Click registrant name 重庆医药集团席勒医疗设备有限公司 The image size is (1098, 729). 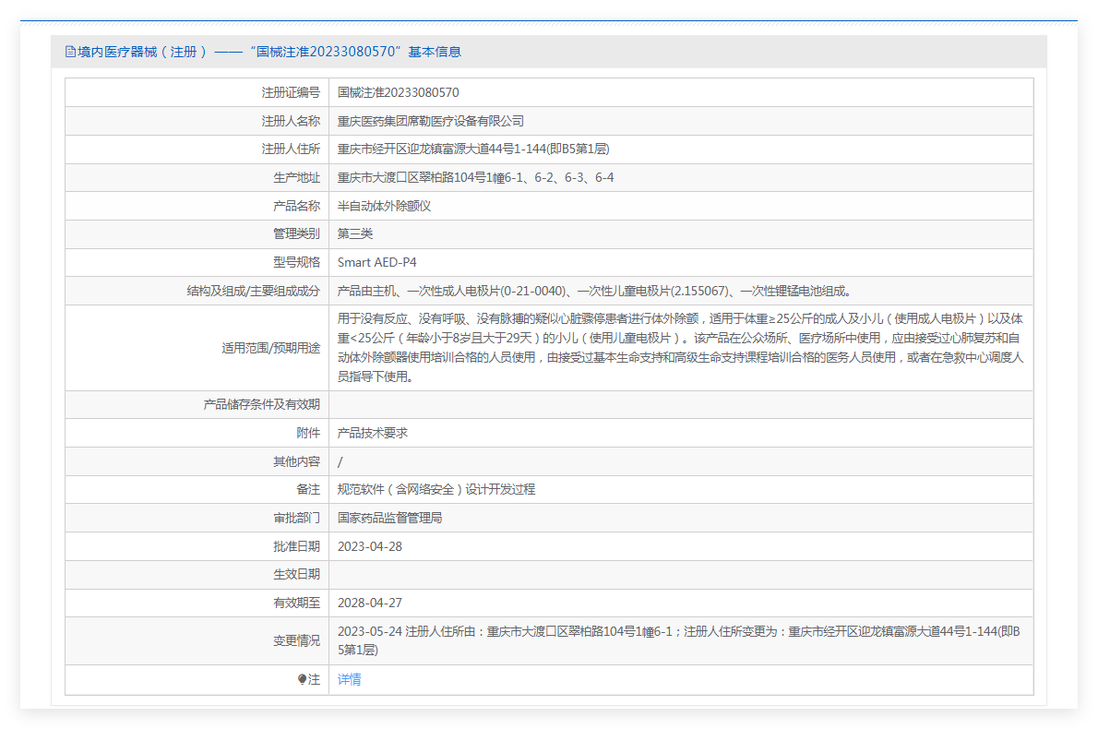pyautogui.click(x=430, y=121)
